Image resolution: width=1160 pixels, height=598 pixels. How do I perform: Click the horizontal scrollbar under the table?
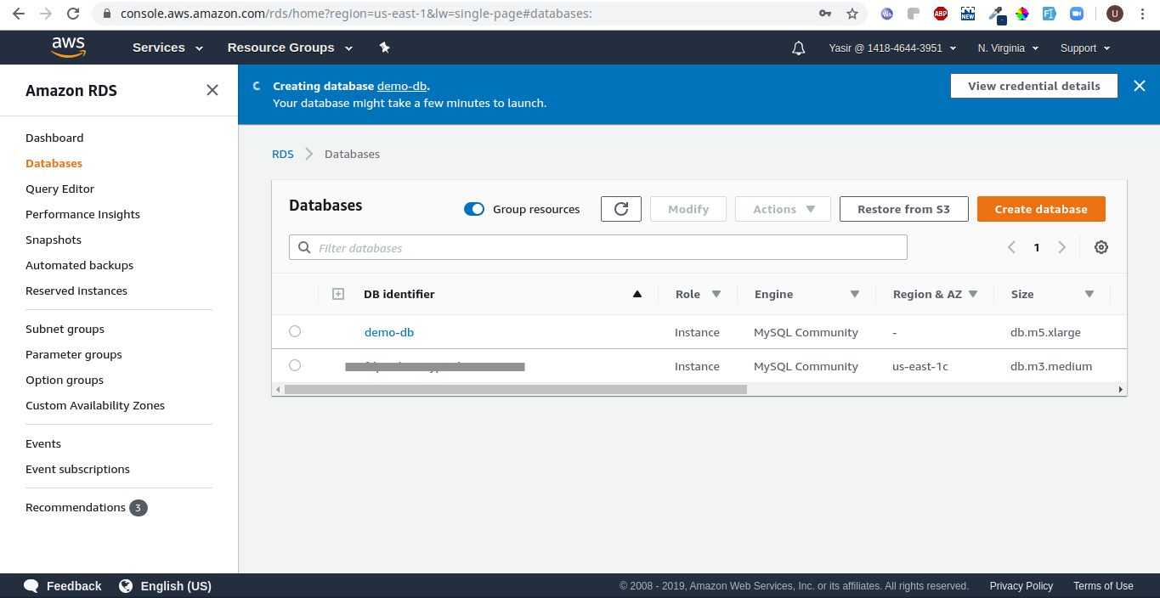515,389
